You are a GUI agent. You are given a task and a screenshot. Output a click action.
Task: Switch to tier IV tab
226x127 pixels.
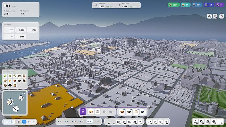[82, 121]
